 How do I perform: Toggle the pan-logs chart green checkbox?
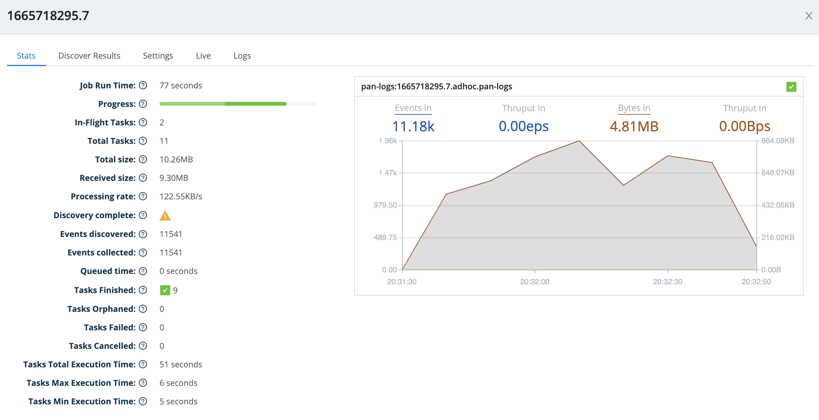[791, 87]
